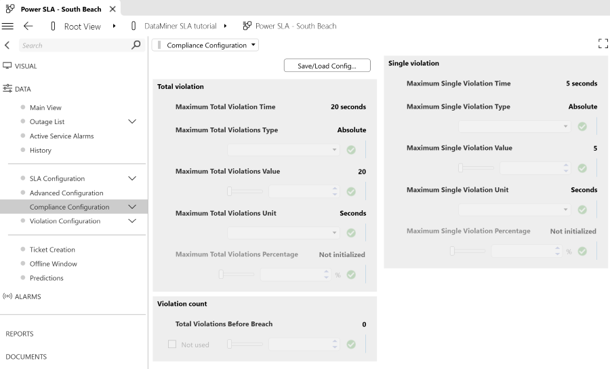The image size is (610, 369).
Task: Expand the SLA Configuration chevron
Action: [132, 178]
